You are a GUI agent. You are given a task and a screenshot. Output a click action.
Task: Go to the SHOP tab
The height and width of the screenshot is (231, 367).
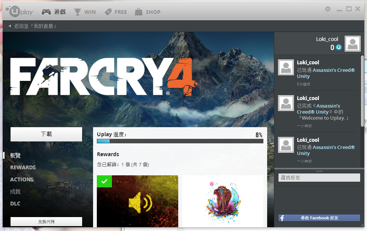coord(153,12)
